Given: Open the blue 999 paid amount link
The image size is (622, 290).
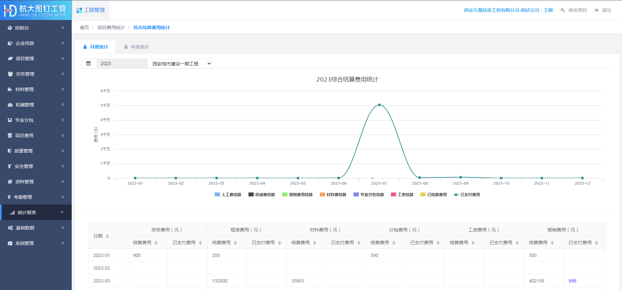Looking at the screenshot, I should point(572,281).
